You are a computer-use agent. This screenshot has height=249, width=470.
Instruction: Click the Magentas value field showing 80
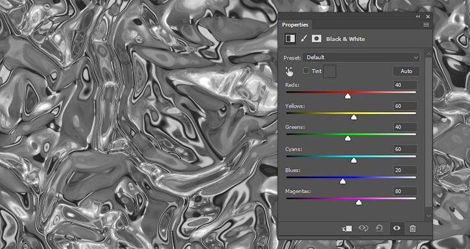[x=405, y=191]
